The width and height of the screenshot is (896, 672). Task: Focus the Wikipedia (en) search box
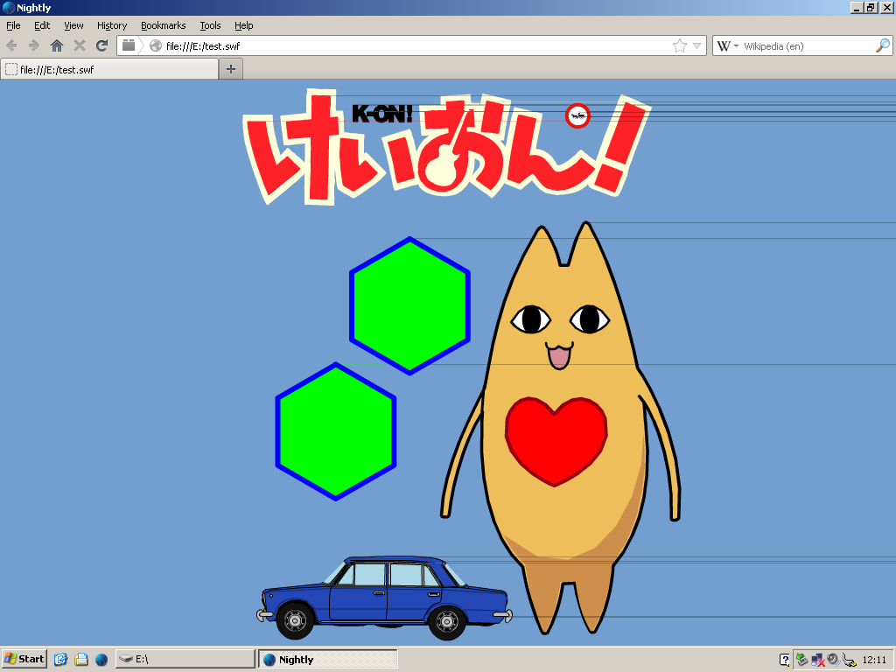[805, 45]
